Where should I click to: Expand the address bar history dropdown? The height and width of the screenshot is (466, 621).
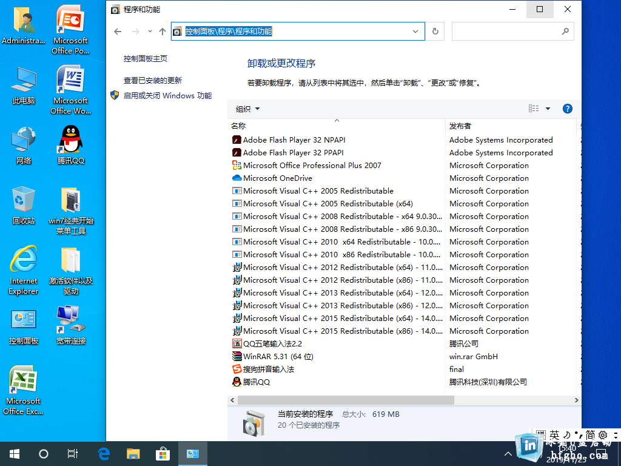(x=415, y=32)
